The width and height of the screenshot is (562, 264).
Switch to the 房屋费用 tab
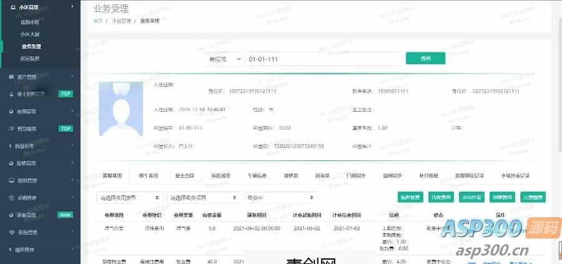click(x=112, y=175)
